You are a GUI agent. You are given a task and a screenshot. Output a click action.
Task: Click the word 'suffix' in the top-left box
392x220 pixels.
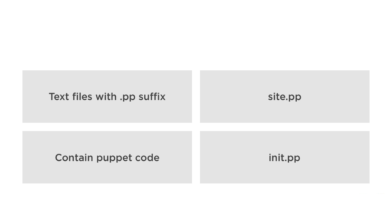[x=152, y=97]
